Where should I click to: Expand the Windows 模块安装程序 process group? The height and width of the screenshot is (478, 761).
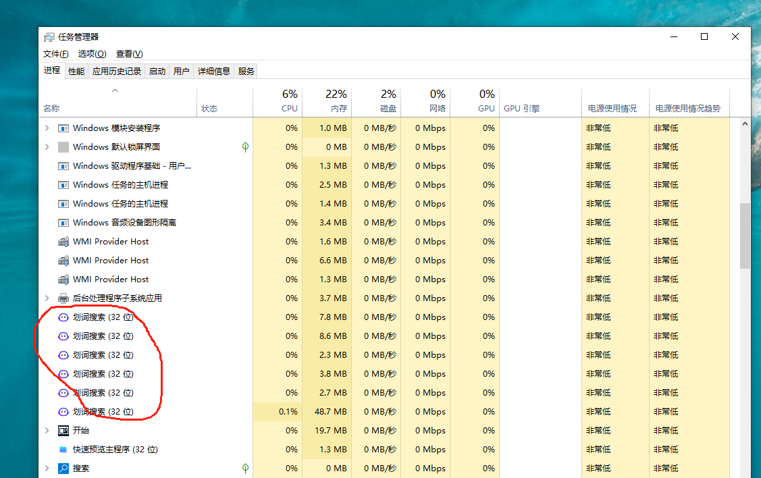[x=47, y=128]
